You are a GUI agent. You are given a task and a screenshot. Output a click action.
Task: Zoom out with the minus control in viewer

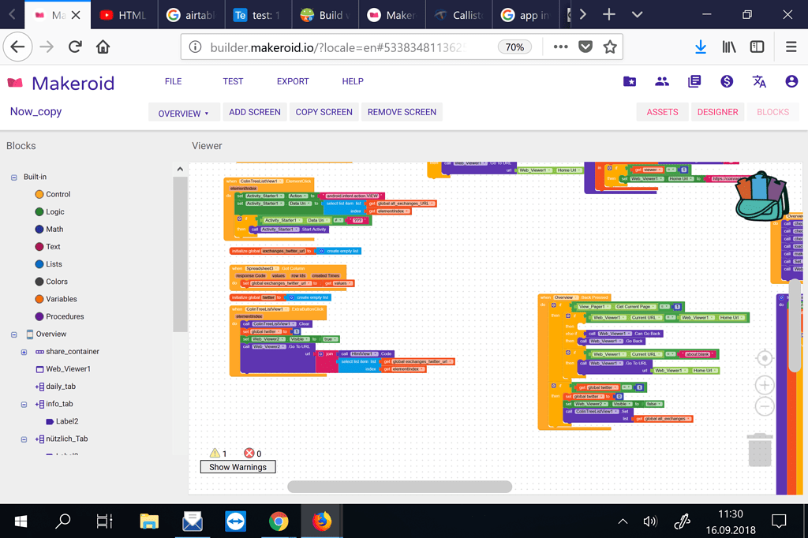coord(764,405)
